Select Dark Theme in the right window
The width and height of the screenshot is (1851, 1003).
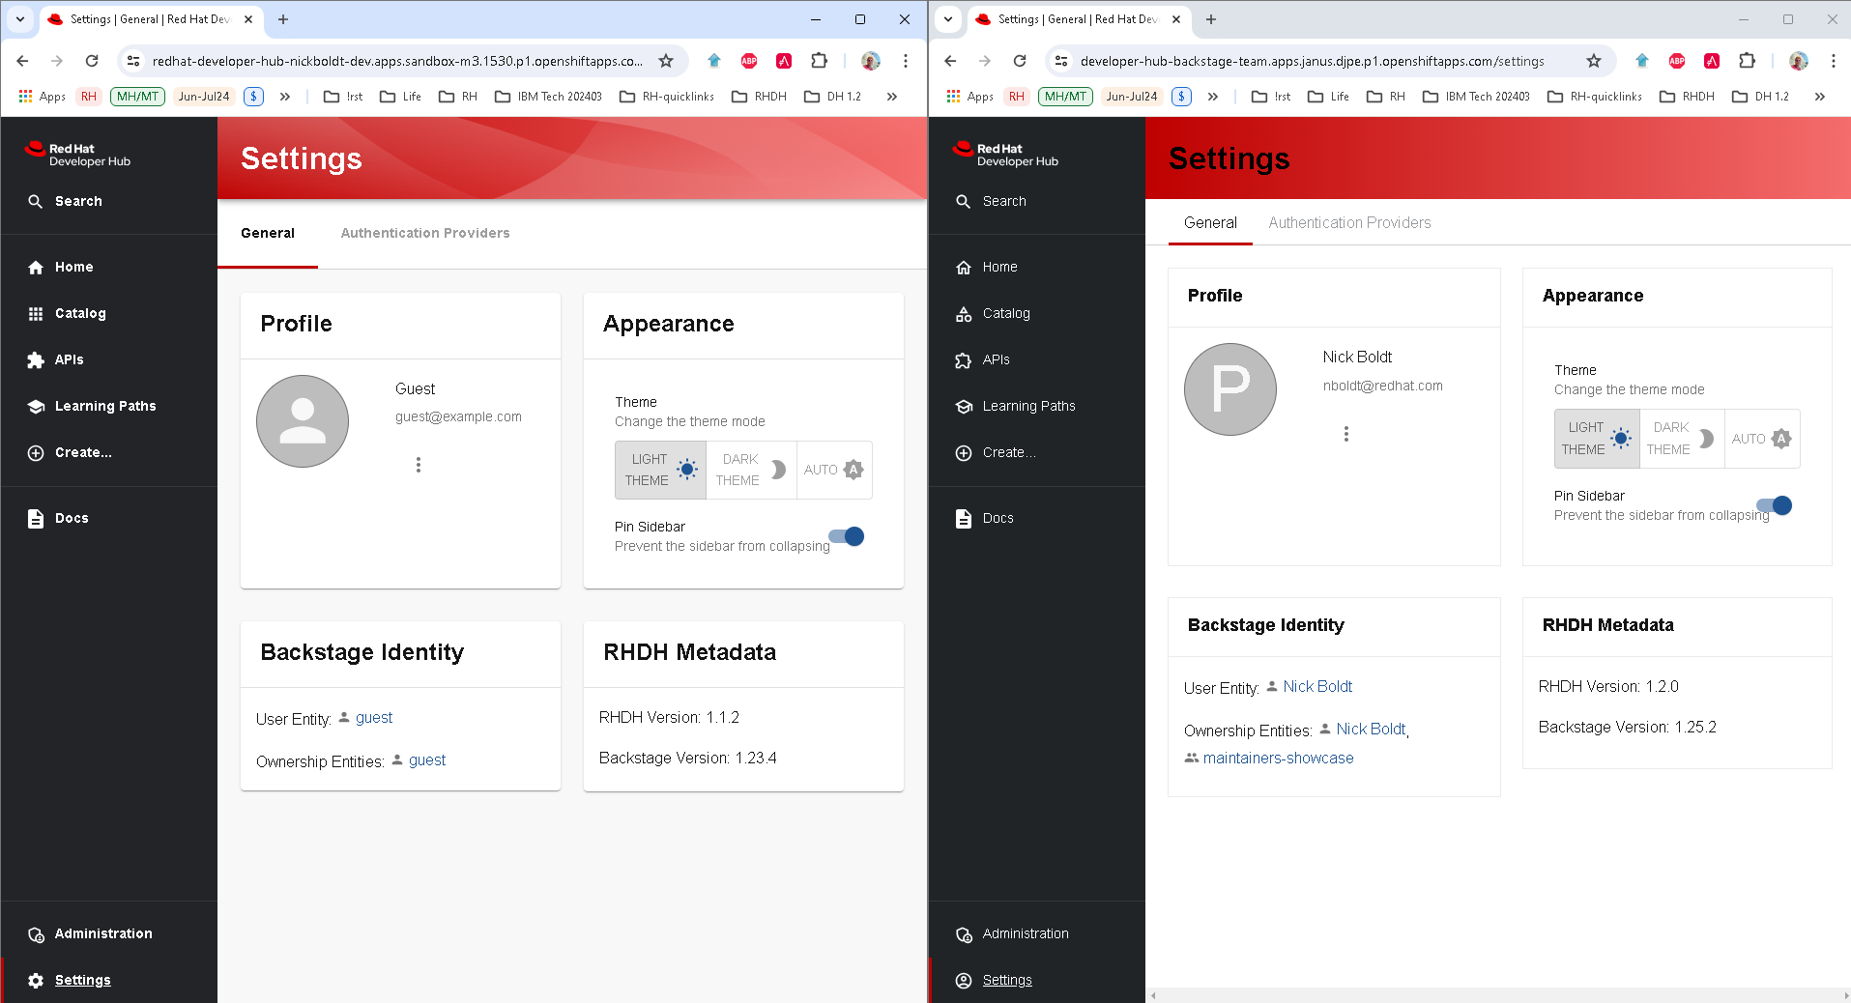tap(1682, 439)
